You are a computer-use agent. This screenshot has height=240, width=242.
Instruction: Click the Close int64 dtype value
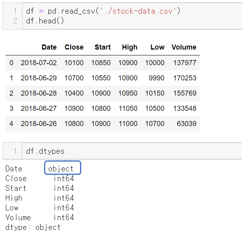click(x=64, y=178)
